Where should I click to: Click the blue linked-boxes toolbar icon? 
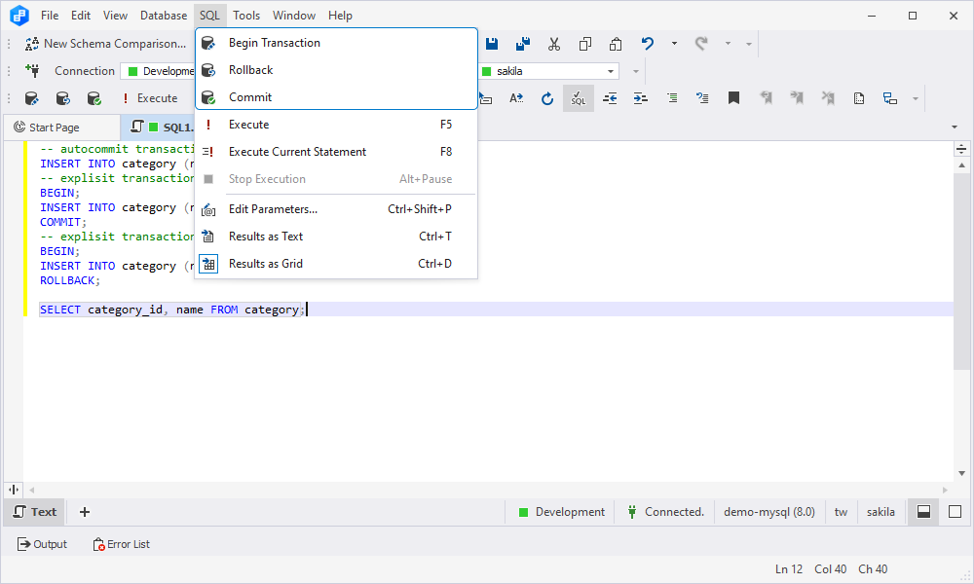click(890, 98)
